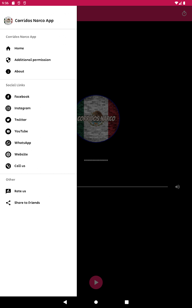Tap the Home house icon
192x308 pixels.
(8, 49)
